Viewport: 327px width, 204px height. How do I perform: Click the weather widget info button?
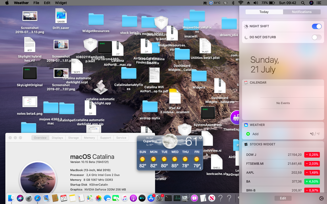click(200, 168)
